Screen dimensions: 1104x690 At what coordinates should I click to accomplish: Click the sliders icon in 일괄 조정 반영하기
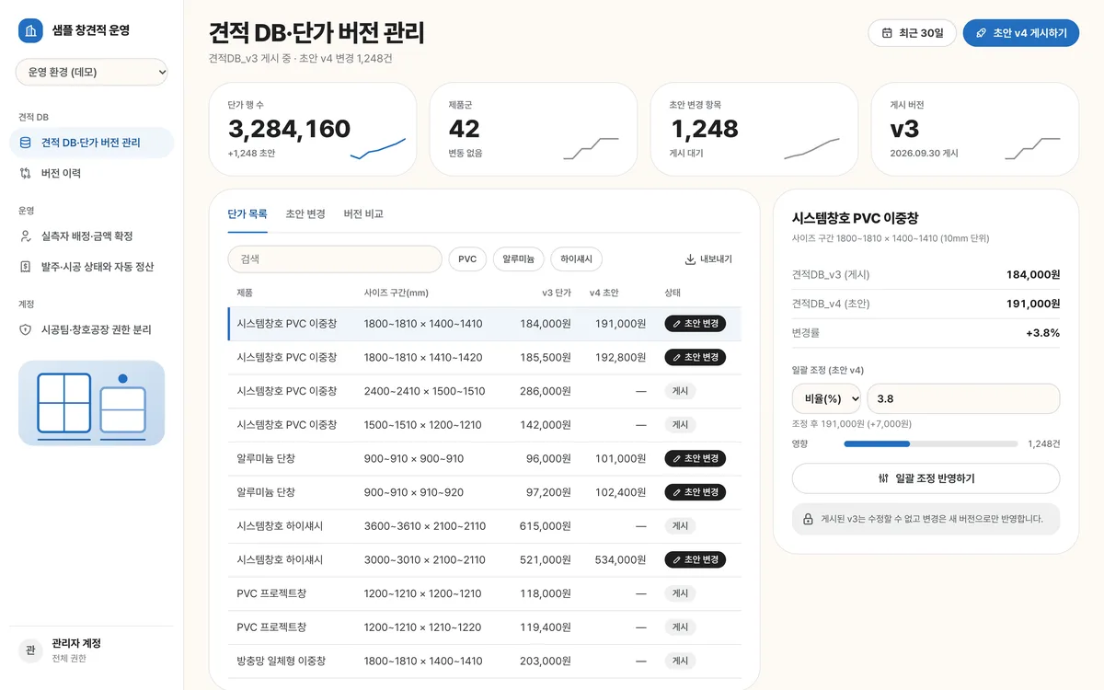(x=884, y=478)
